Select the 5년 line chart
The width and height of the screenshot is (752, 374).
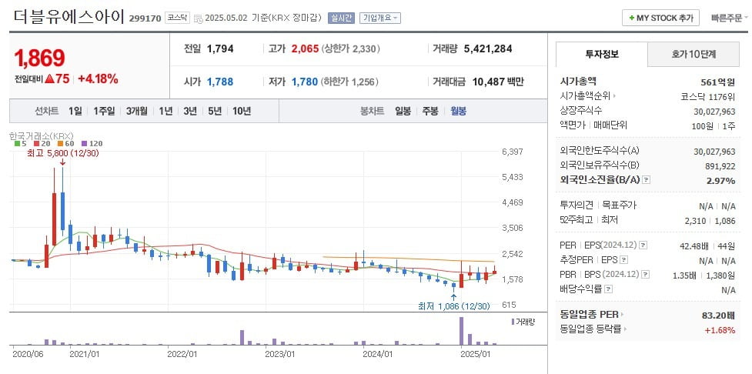click(215, 112)
